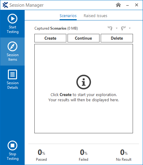
Task: Click the redo arrow icon
Action: (123, 28)
